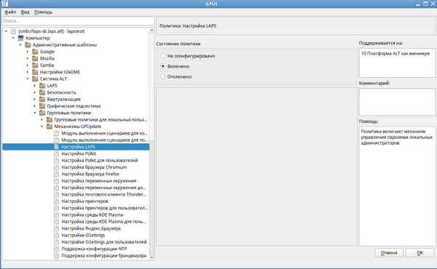Collapse the Компьютер tree node

13,38
